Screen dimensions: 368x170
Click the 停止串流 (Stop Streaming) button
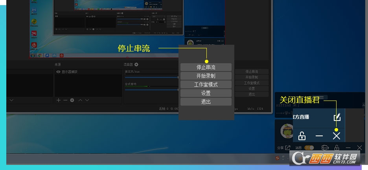coord(206,68)
